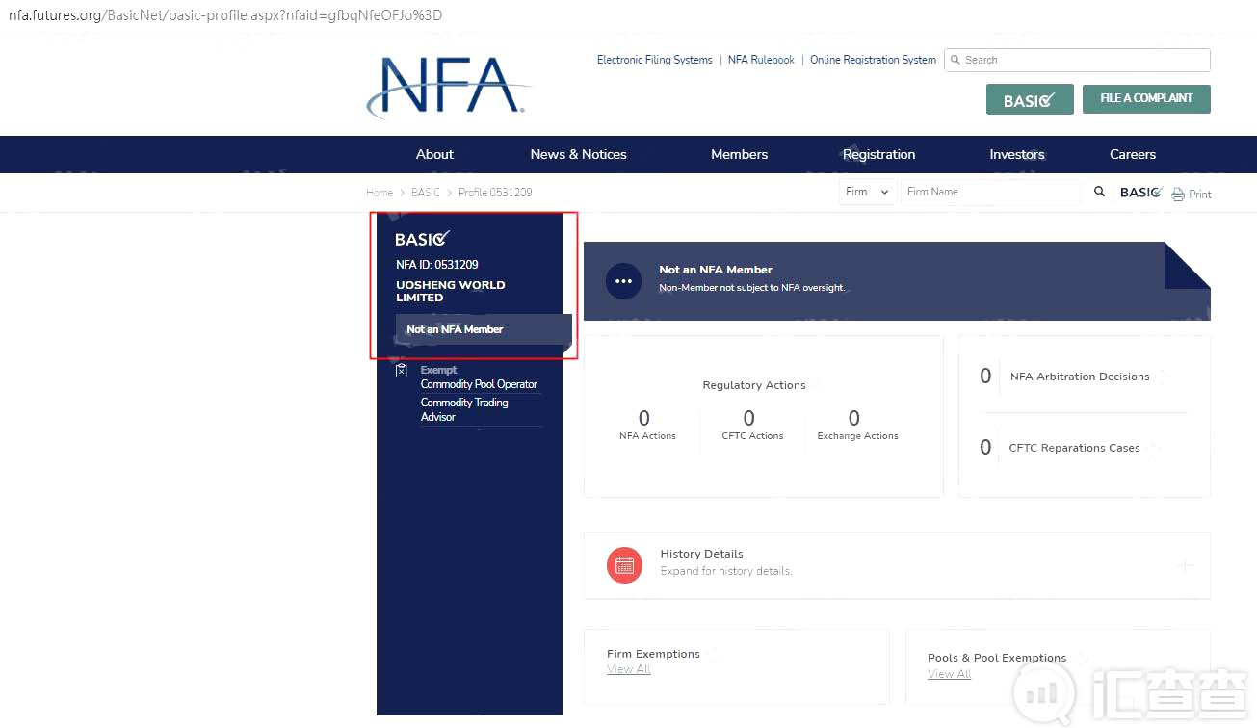Click the three-dots icon in member banner
Image resolution: width=1257 pixels, height=728 pixels.
[x=623, y=281]
